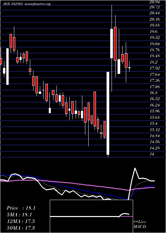This screenshot has width=166, height=233.
Task: Click the 15.12 price axis label
Action: 155,130
